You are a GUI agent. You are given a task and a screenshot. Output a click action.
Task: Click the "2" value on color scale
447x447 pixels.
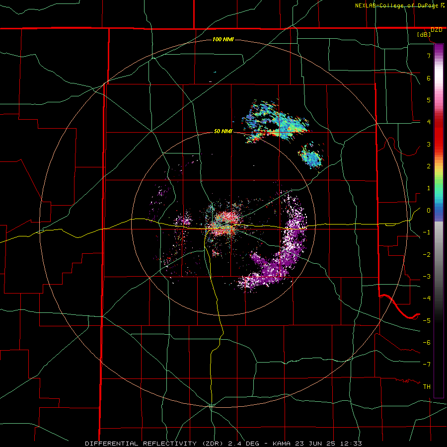429,166
